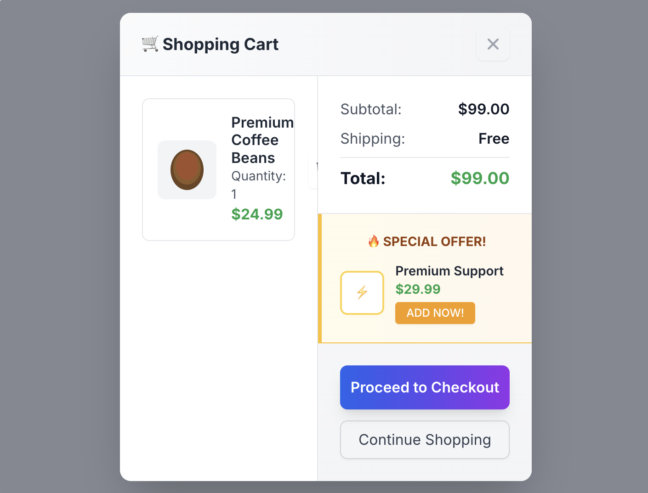Click the $29.99 Premium Support price
Image resolution: width=648 pixels, height=493 pixels.
pos(418,289)
